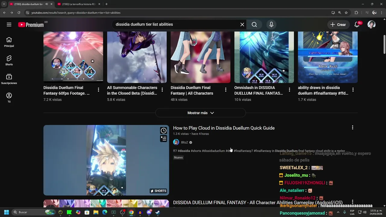Open Steam from the taskbar
This screenshot has width=386, height=217.
pos(158,212)
